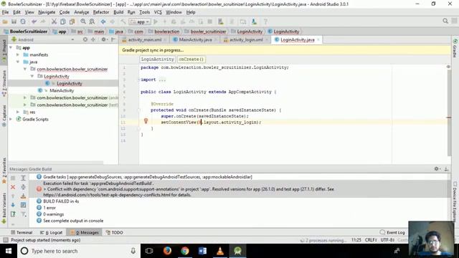The width and height of the screenshot is (459, 258).
Task: Open the Help question mark icon
Action: [x=265, y=21]
